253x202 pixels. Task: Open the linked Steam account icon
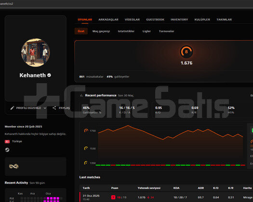[7, 150]
